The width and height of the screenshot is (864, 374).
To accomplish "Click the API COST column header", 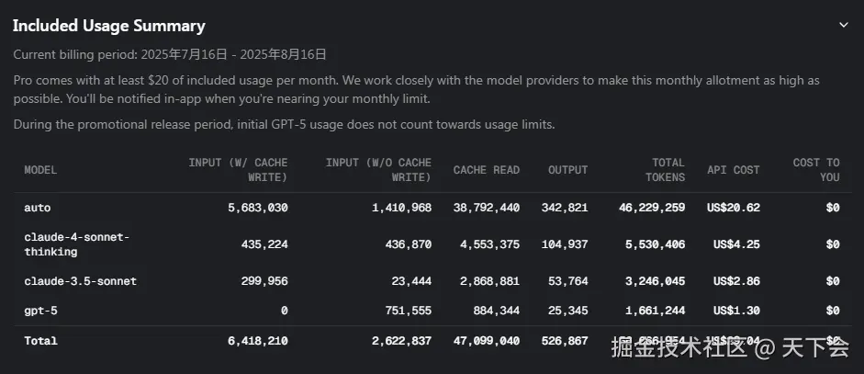I will pos(733,170).
